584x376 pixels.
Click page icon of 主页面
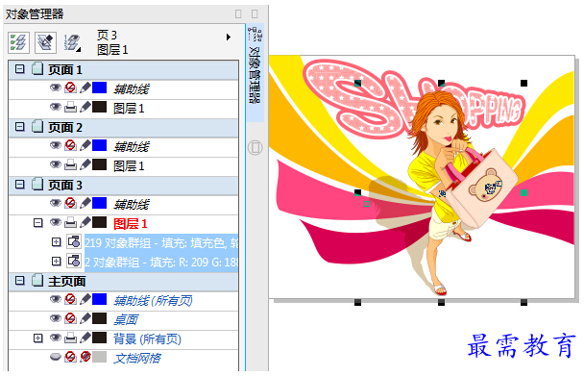point(36,280)
